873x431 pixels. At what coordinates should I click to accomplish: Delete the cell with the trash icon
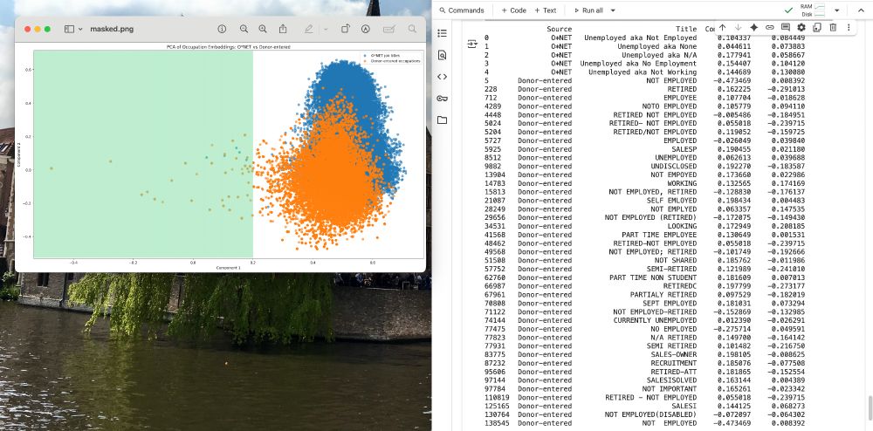click(833, 27)
